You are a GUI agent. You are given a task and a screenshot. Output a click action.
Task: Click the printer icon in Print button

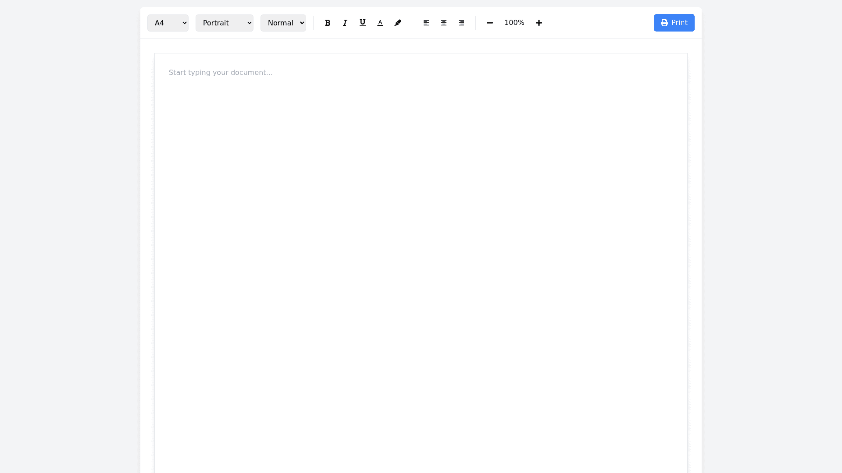click(664, 23)
